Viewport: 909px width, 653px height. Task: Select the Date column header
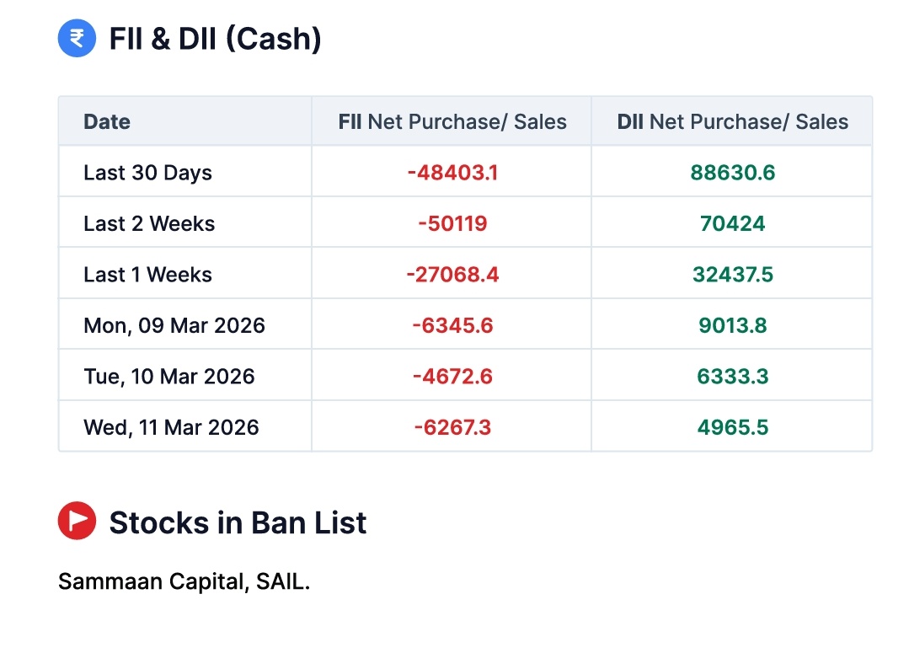[x=107, y=121]
